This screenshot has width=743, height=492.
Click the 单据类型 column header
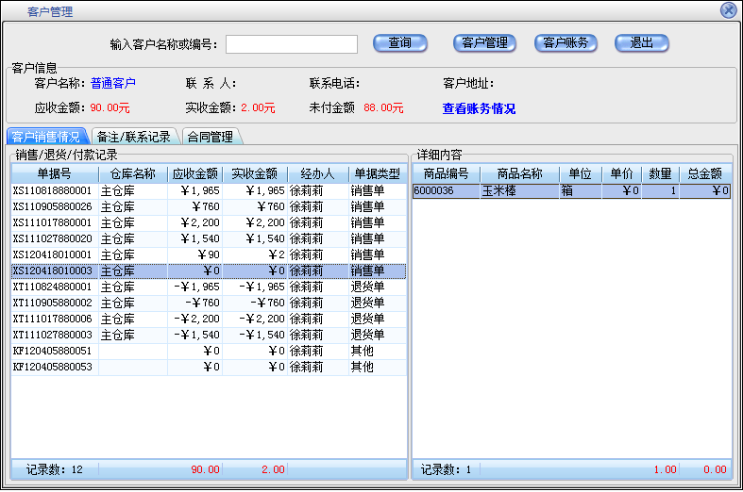pyautogui.click(x=376, y=173)
